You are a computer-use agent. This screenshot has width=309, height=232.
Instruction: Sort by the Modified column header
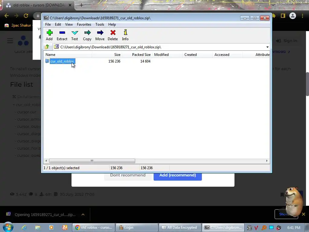[167, 55]
